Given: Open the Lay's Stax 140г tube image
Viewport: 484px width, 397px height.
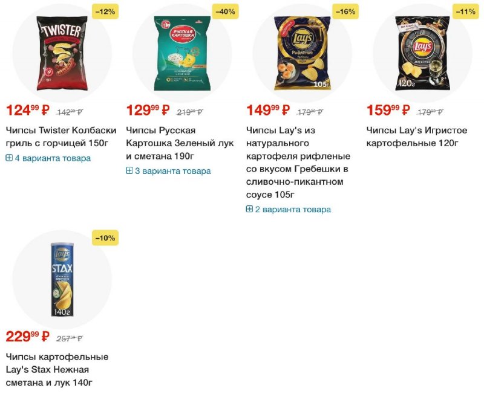Looking at the screenshot, I should point(62,279).
